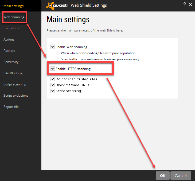Click the Cancel button
195x181 pixels.
click(181, 175)
